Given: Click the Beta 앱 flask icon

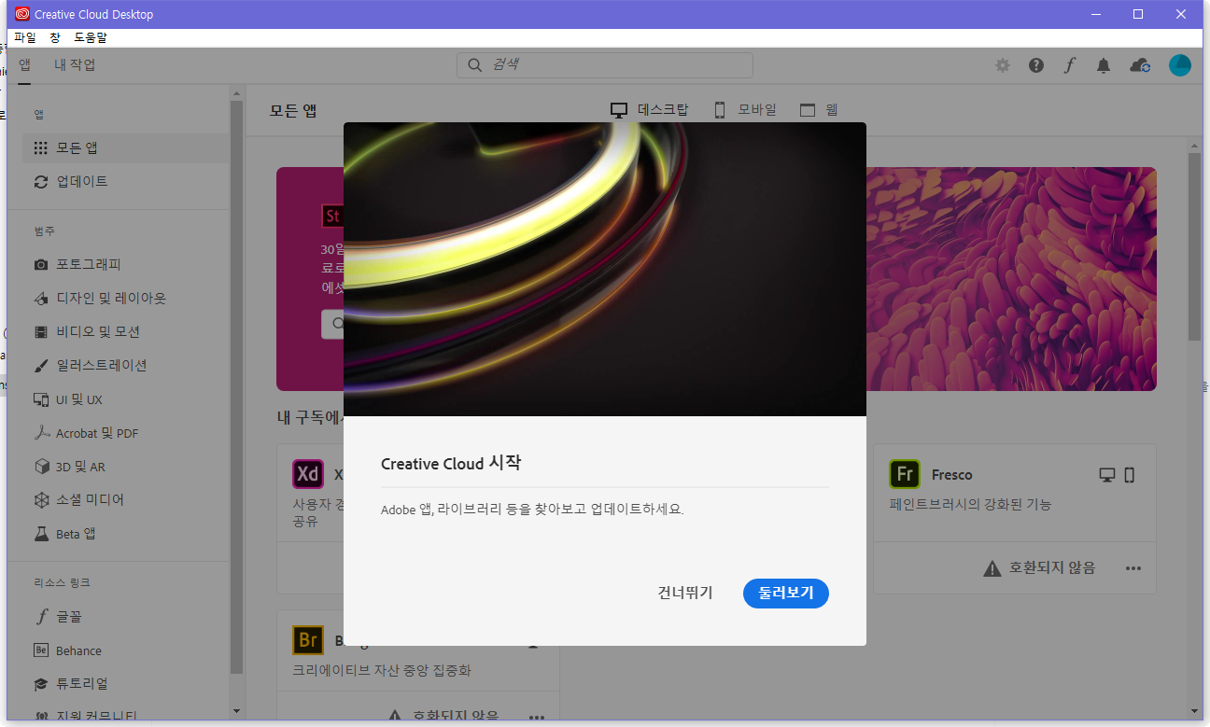Looking at the screenshot, I should 41,534.
